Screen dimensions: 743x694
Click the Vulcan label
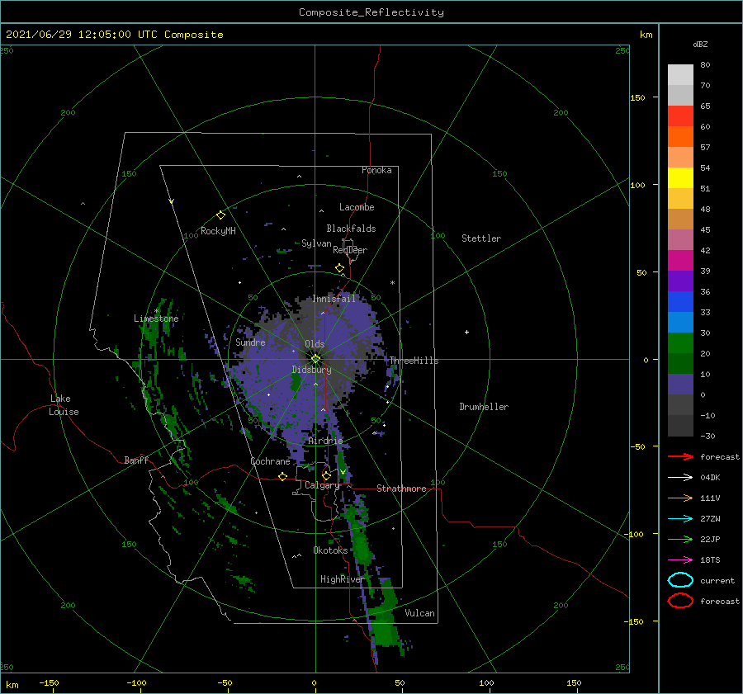click(419, 613)
